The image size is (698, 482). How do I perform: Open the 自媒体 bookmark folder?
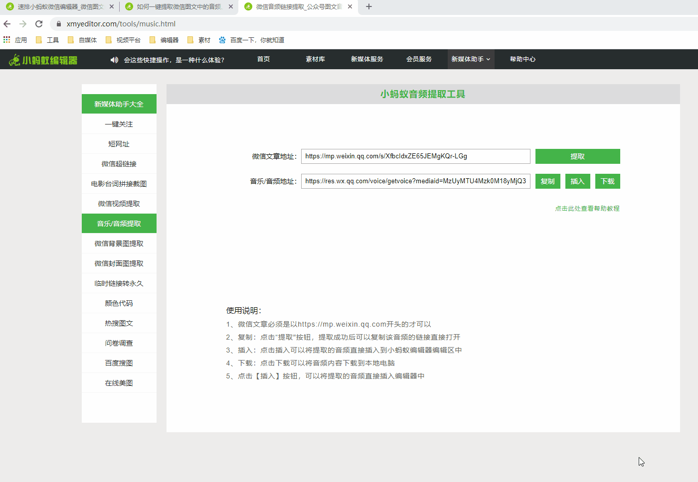(x=82, y=40)
